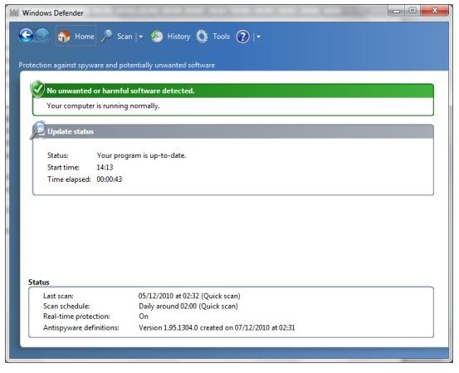Click the 'Scan schedule:' label
Screen dimensions: 459x373
click(66, 307)
